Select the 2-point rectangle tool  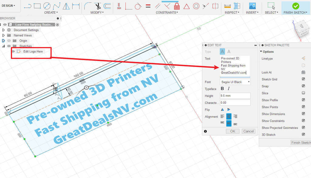click(x=37, y=6)
